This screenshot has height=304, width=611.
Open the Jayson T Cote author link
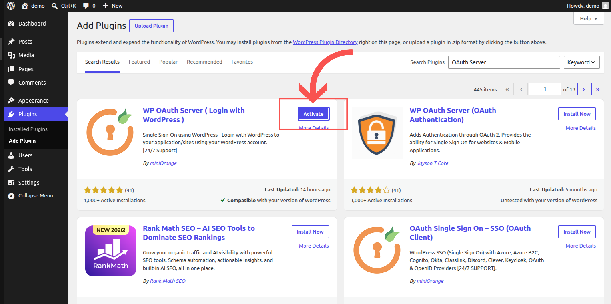coord(433,163)
